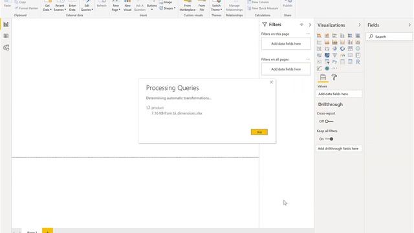Open the New Page dropdown
Screen dimensions: 414x233
pyautogui.click(x=116, y=6)
